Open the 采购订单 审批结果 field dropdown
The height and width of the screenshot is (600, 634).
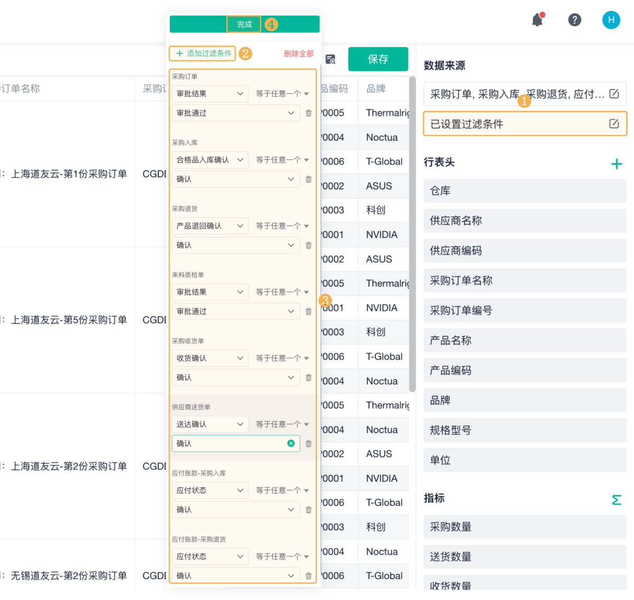click(x=210, y=93)
